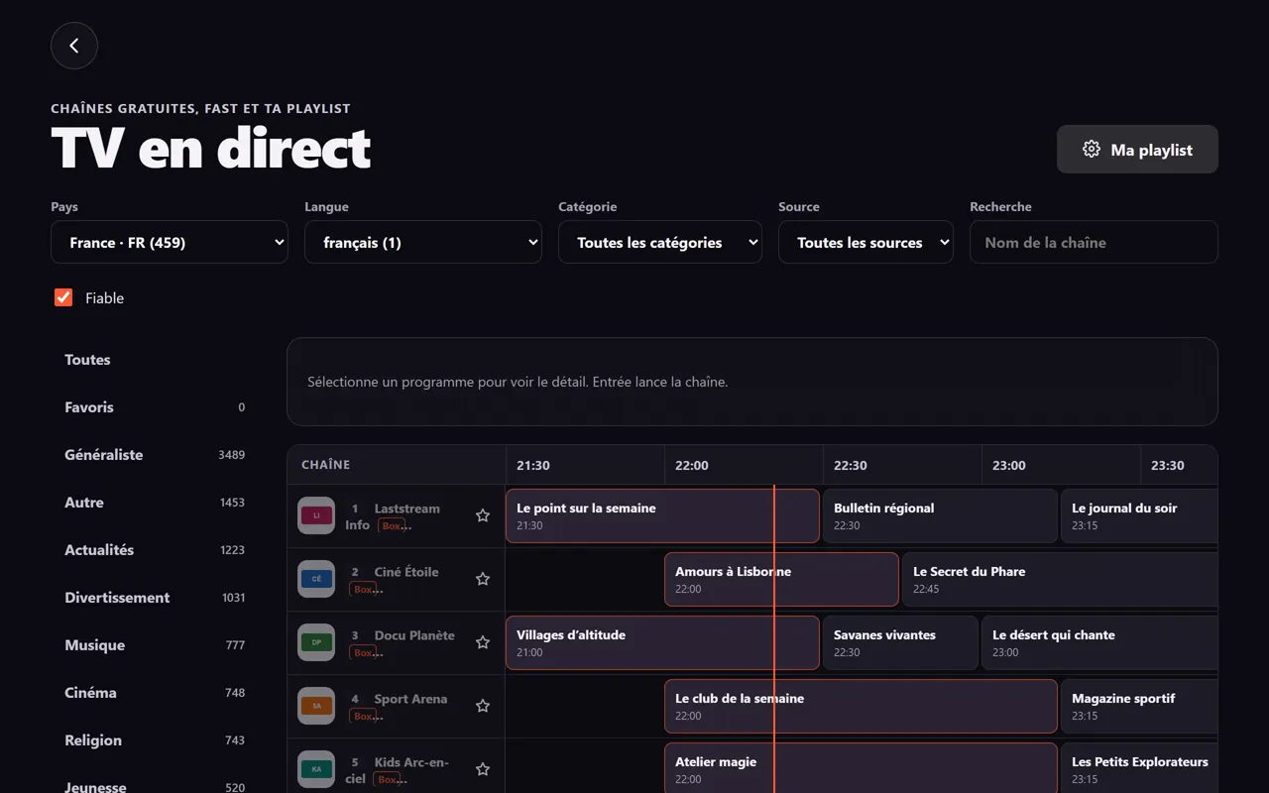Select program Le désert qui chante
The image size is (1269, 793).
[1099, 642]
